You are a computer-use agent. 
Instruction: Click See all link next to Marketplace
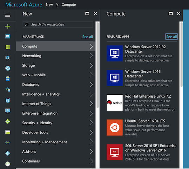click(88, 37)
